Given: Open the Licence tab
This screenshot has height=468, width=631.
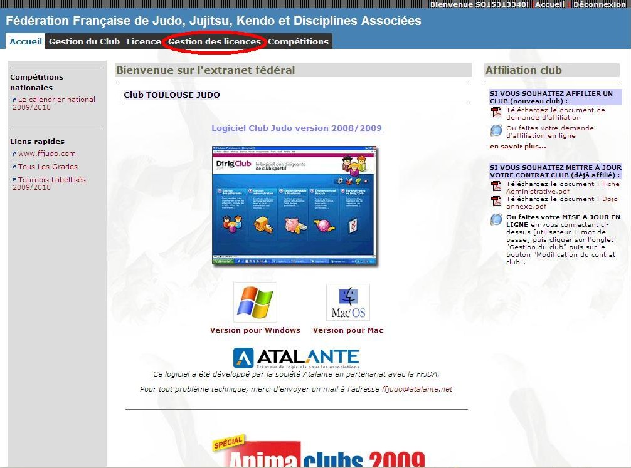Looking at the screenshot, I should tap(144, 42).
